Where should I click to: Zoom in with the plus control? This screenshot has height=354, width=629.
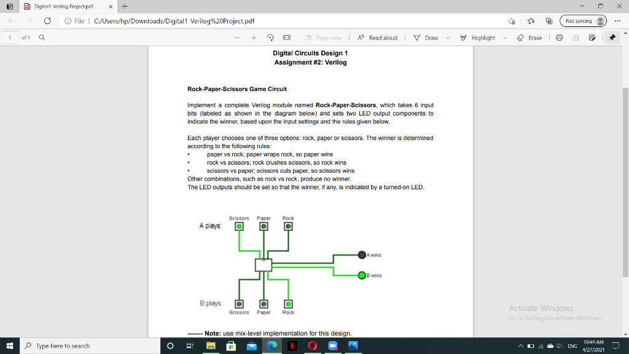coord(254,37)
